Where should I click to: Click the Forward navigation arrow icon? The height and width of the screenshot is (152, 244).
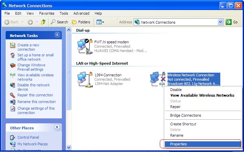click(x=30, y=22)
